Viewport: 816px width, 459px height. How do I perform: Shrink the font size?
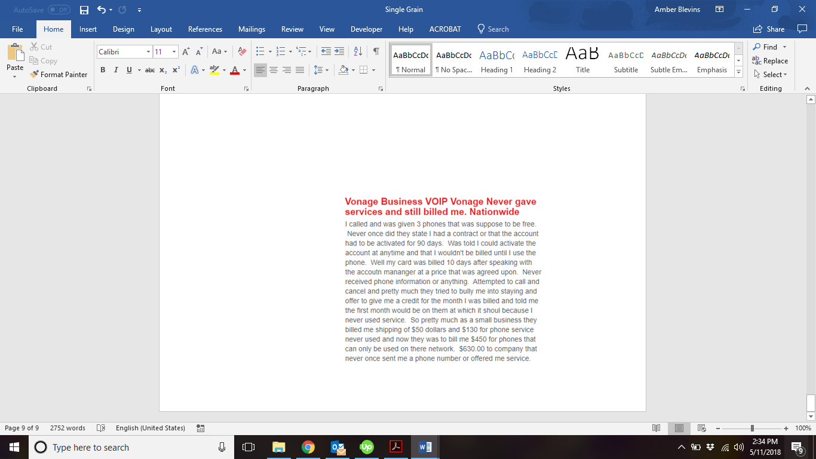pos(200,52)
